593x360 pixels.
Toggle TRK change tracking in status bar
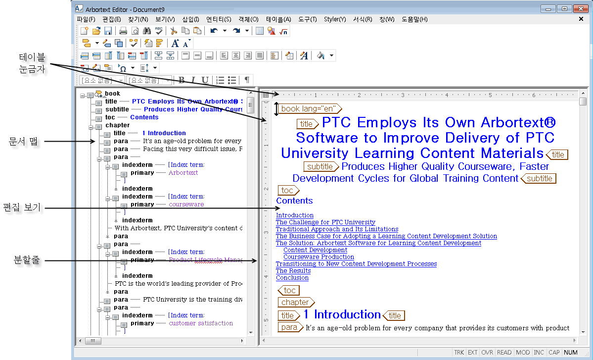tap(459, 353)
